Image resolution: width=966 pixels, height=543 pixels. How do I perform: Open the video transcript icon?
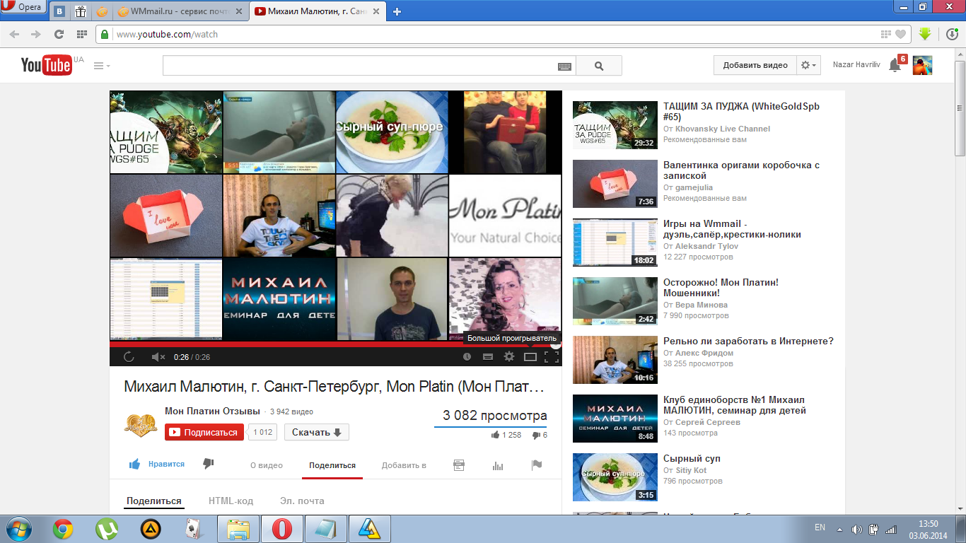tap(458, 465)
